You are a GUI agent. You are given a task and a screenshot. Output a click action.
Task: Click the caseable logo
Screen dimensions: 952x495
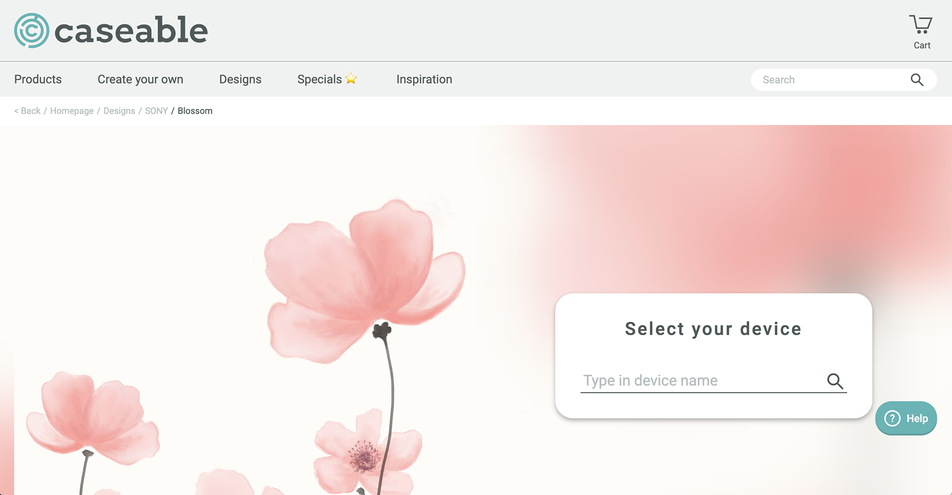[111, 30]
